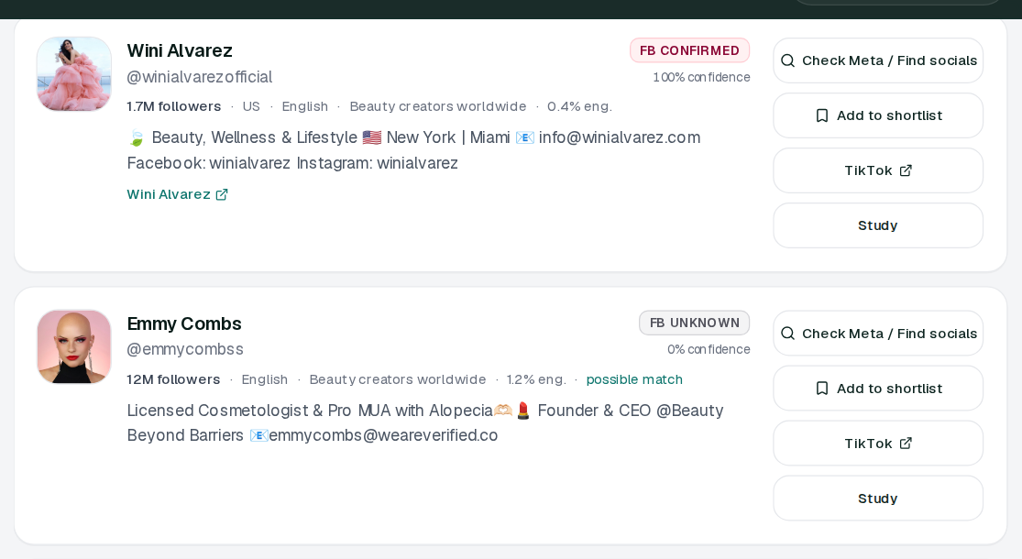Click the Study button for Wini Alvarez
The height and width of the screenshot is (559, 1022).
878,225
